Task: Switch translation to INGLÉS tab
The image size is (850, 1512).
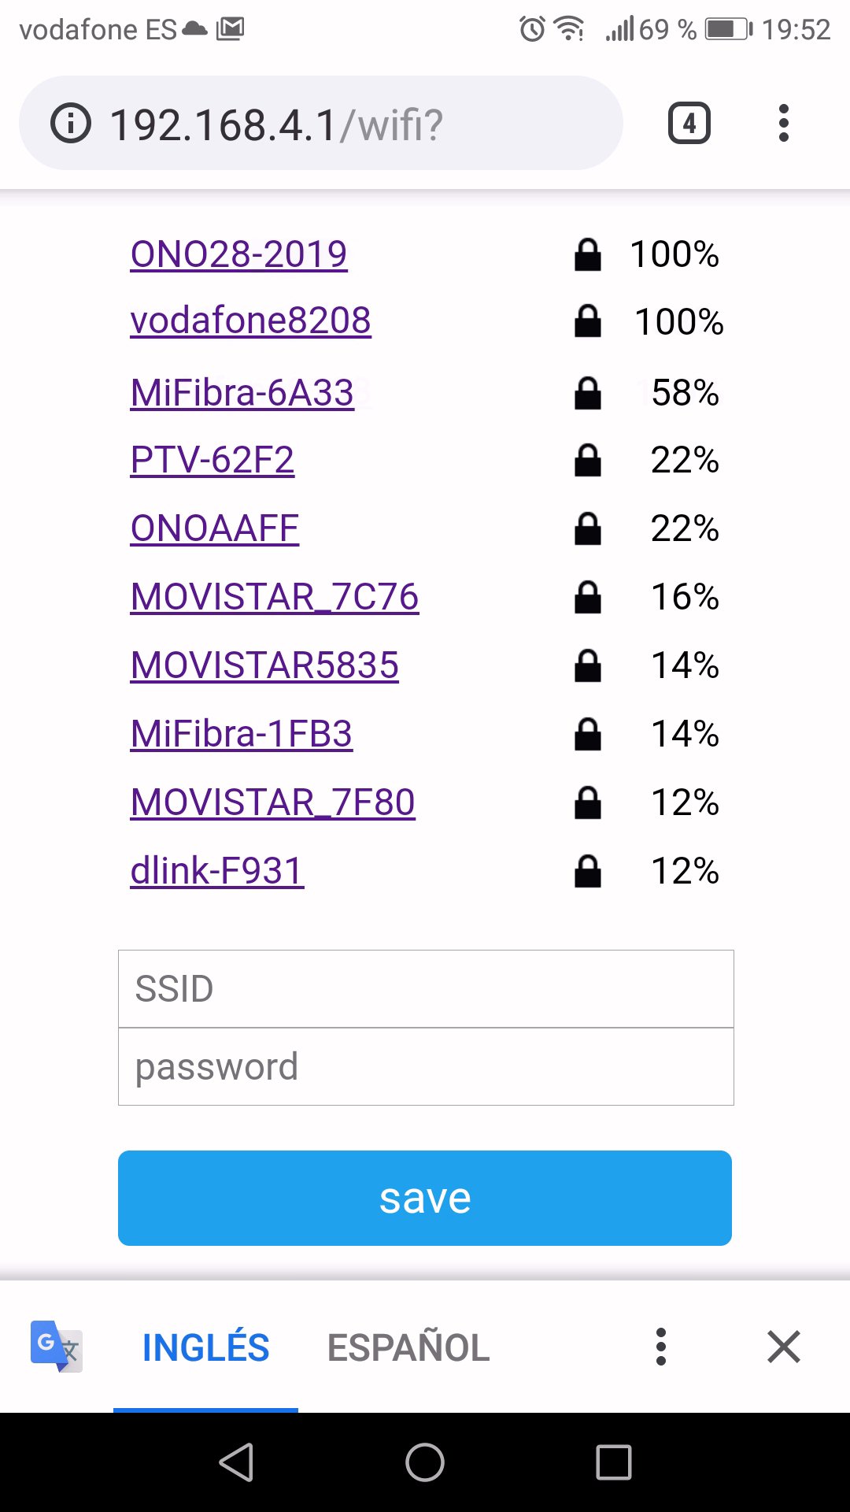Action: point(205,1347)
